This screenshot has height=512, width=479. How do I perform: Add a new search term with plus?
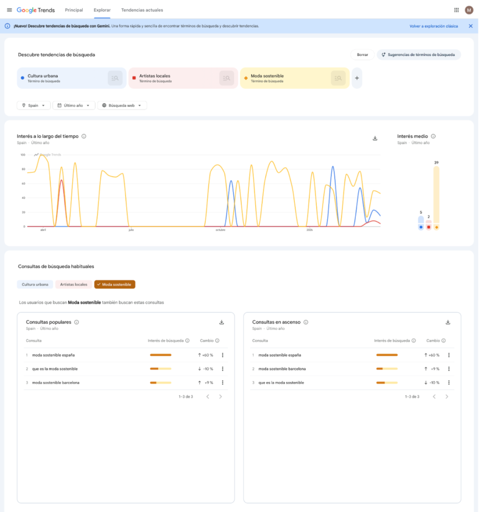[x=357, y=78]
